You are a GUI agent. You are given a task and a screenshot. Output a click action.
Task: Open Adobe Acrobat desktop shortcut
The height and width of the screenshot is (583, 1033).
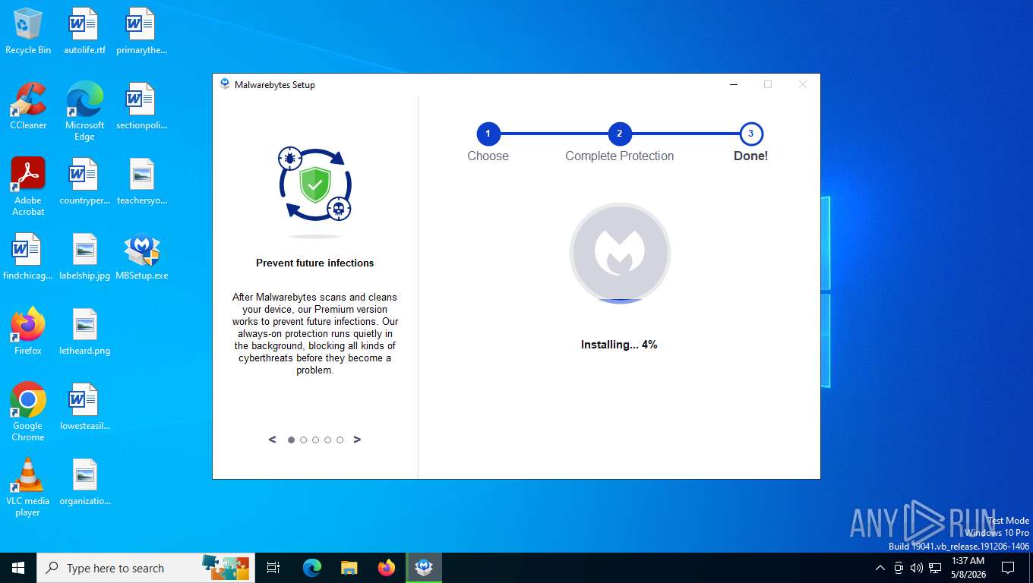[28, 187]
